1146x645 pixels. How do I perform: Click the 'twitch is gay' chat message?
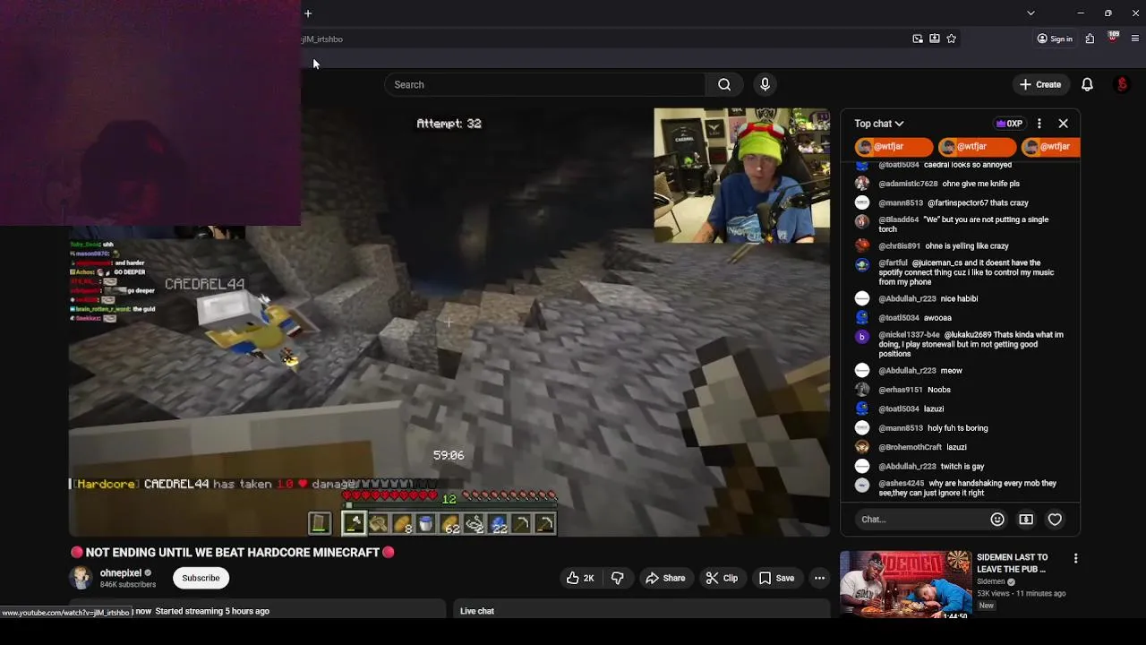(x=961, y=467)
